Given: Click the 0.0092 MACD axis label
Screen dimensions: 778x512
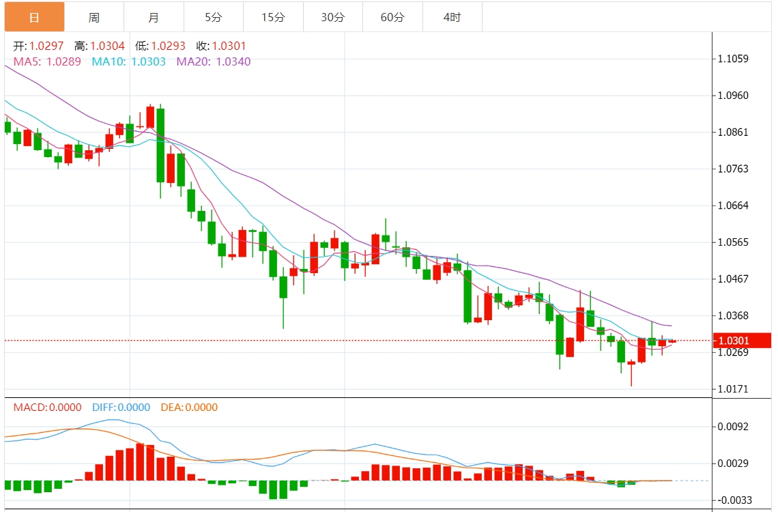Looking at the screenshot, I should tap(733, 427).
